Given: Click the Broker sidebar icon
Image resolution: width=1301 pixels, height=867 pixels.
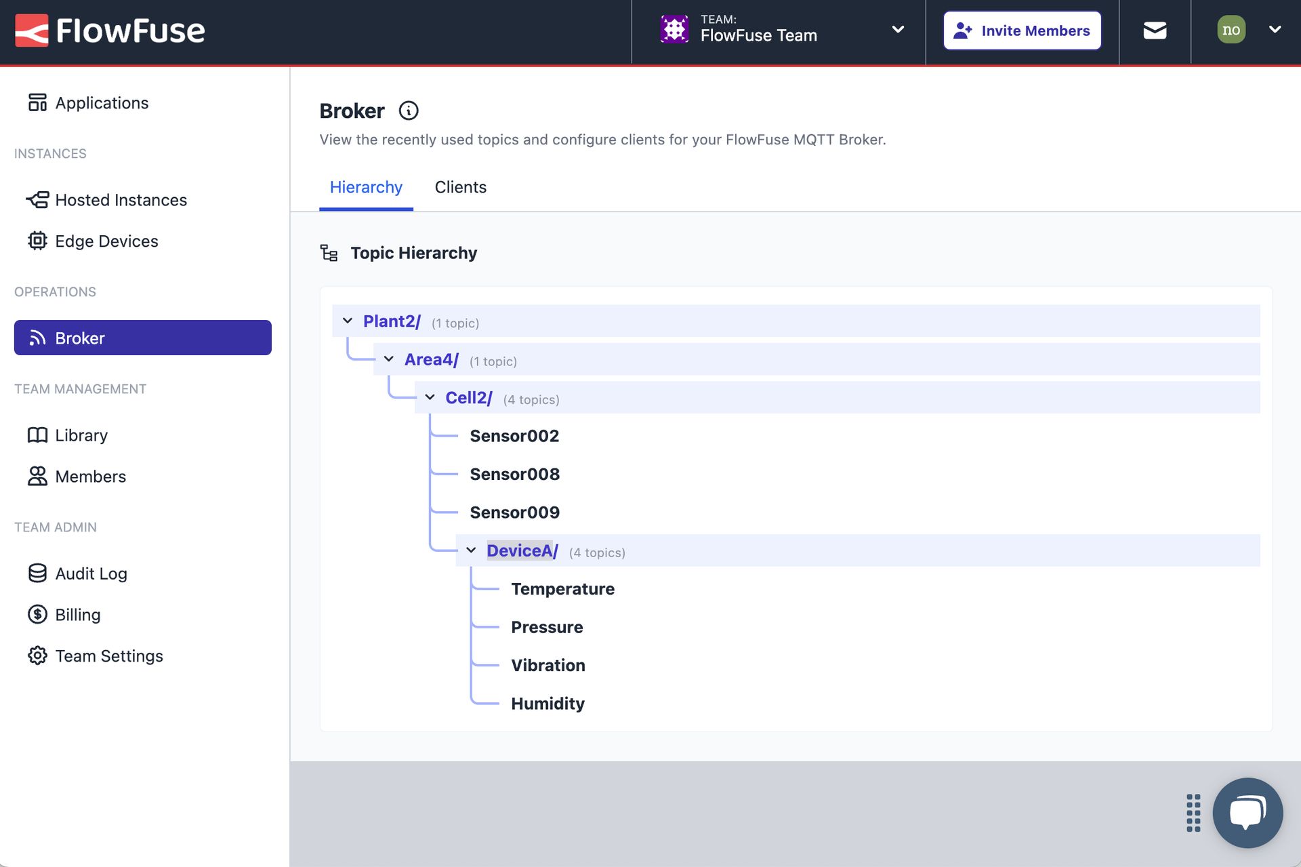Looking at the screenshot, I should click(x=36, y=337).
